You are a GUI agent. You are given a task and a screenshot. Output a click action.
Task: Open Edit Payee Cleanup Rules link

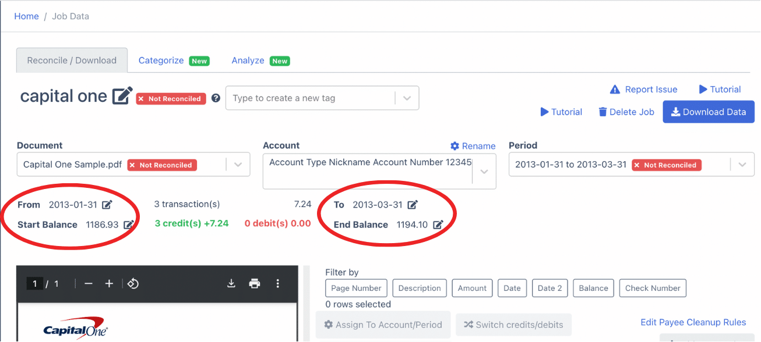(x=693, y=322)
